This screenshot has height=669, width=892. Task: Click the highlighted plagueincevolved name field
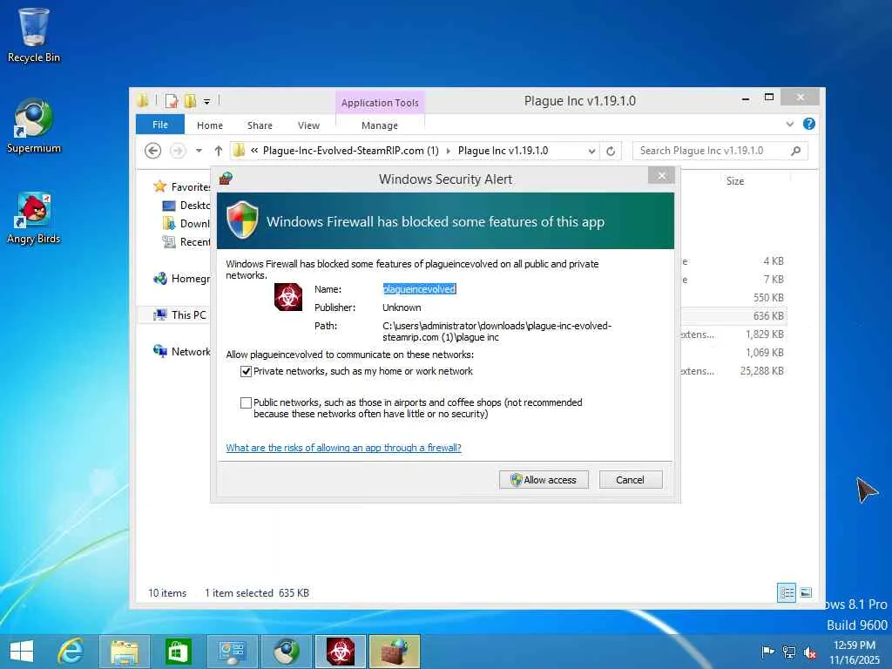click(x=419, y=289)
